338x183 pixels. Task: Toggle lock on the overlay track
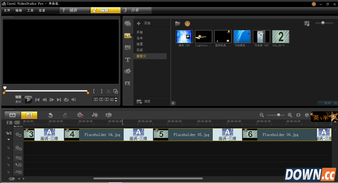8,148
